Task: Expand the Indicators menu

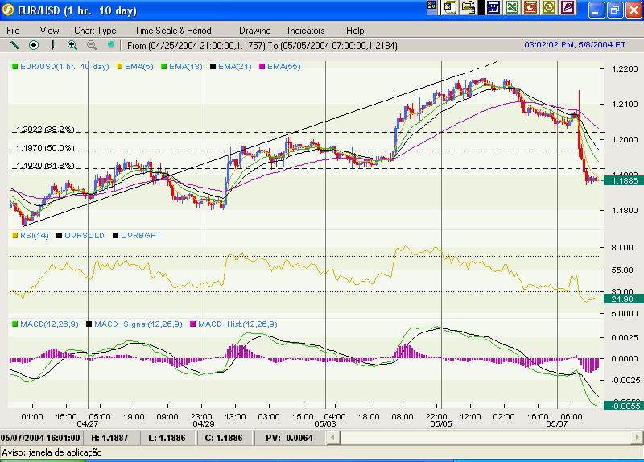Action: tap(305, 30)
